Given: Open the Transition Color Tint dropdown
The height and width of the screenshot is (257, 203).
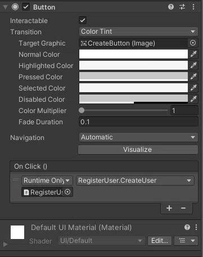Looking at the screenshot, I should point(138,31).
